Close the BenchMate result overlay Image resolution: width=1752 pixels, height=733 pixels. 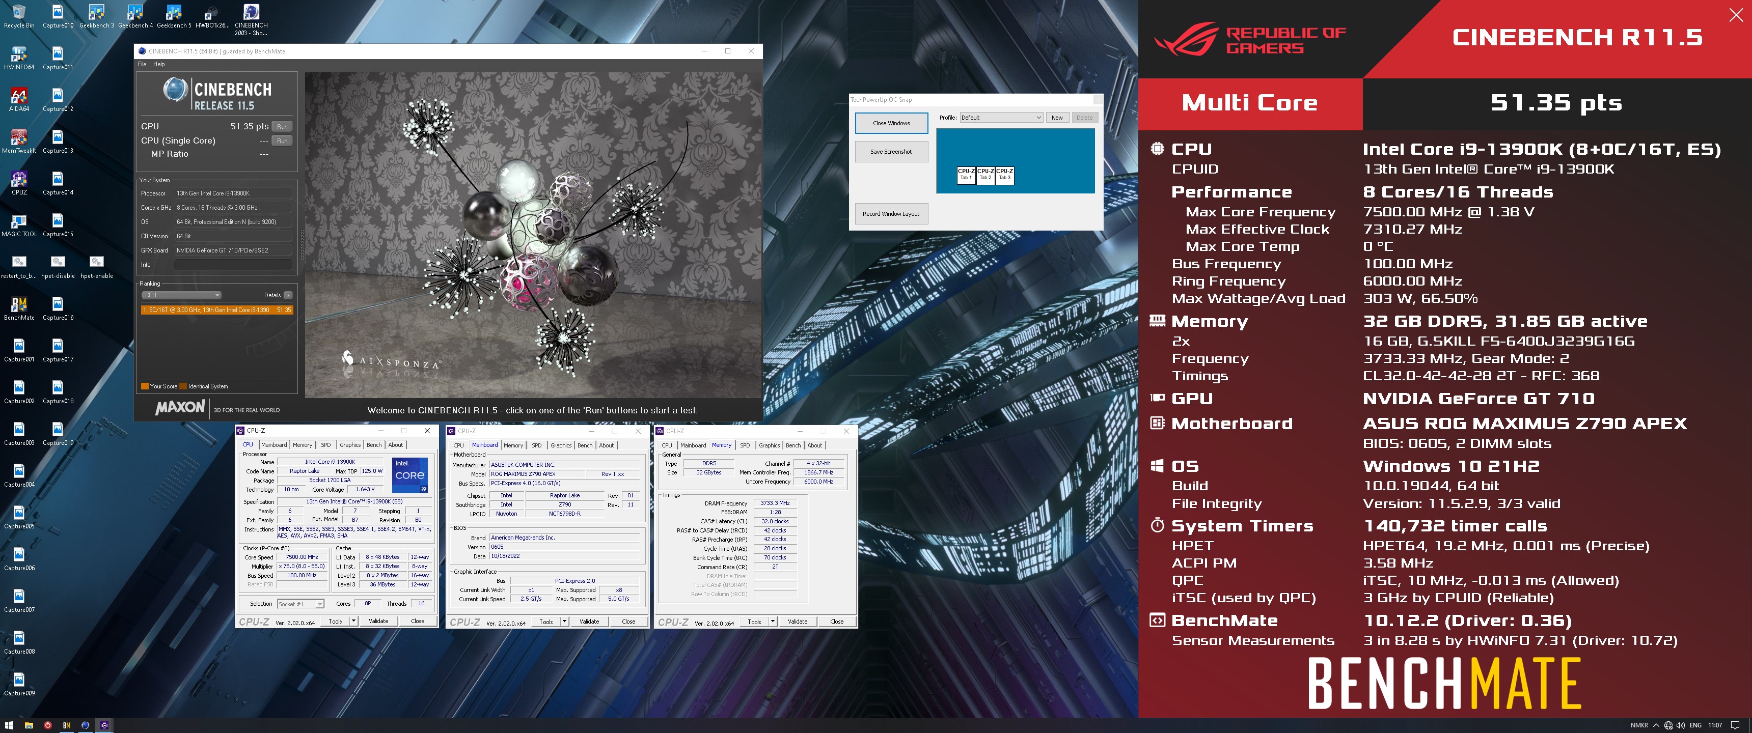[1736, 15]
